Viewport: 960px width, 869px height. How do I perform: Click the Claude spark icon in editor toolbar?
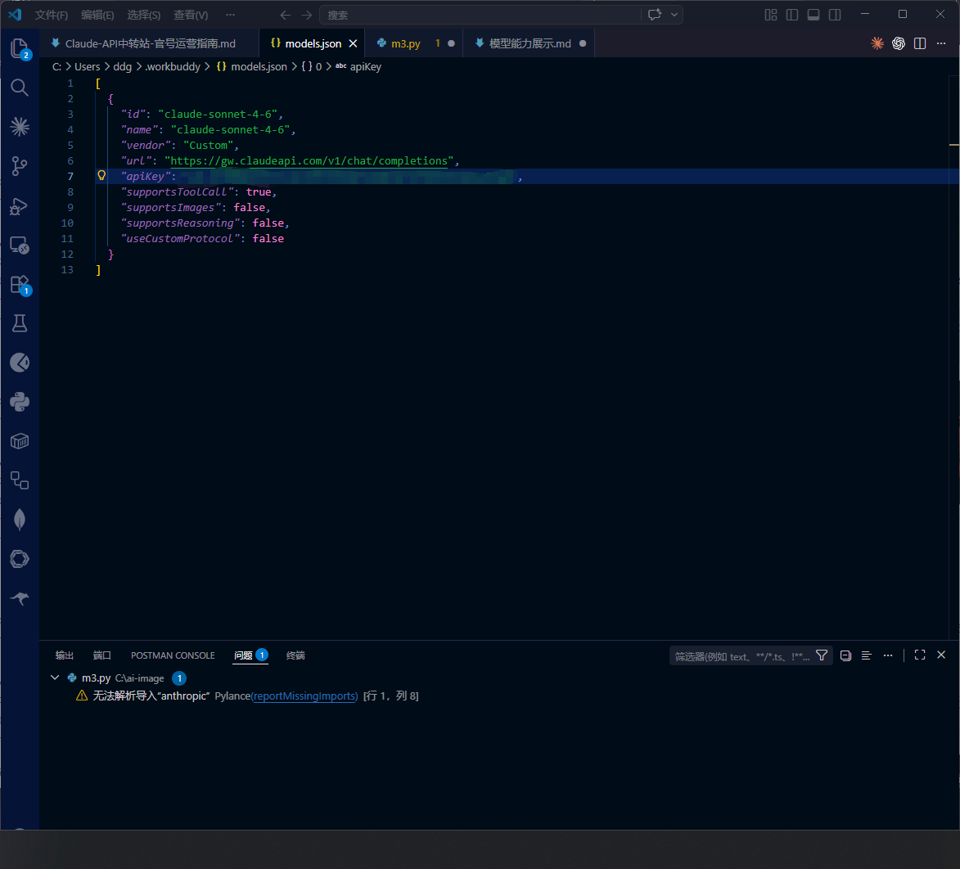pyautogui.click(x=877, y=43)
